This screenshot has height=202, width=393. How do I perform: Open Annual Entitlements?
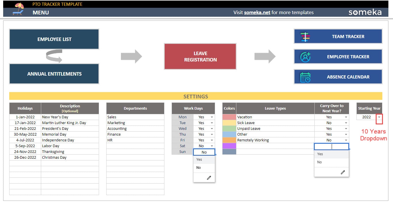pyautogui.click(x=54, y=74)
